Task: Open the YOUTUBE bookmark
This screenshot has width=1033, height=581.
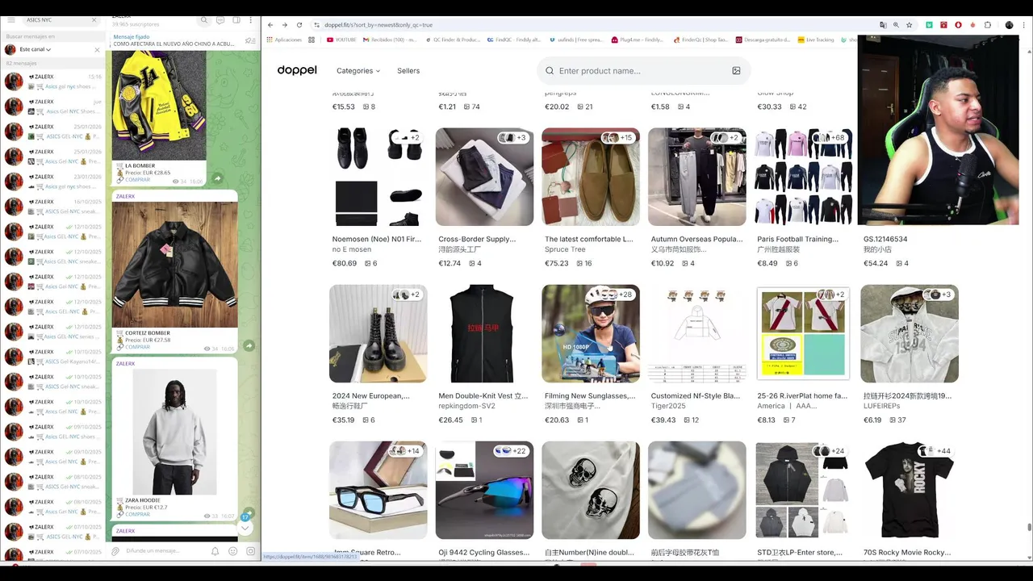Action: (x=341, y=40)
